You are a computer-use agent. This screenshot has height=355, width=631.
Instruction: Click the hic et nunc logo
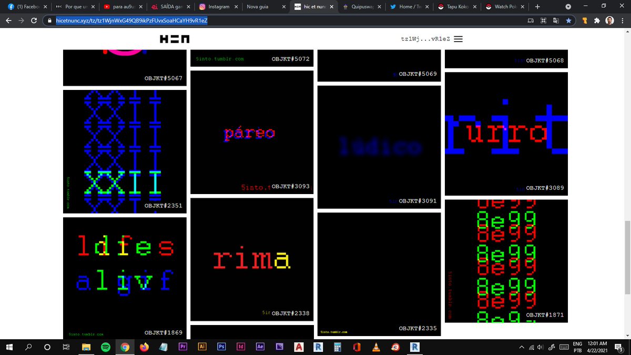[175, 39]
